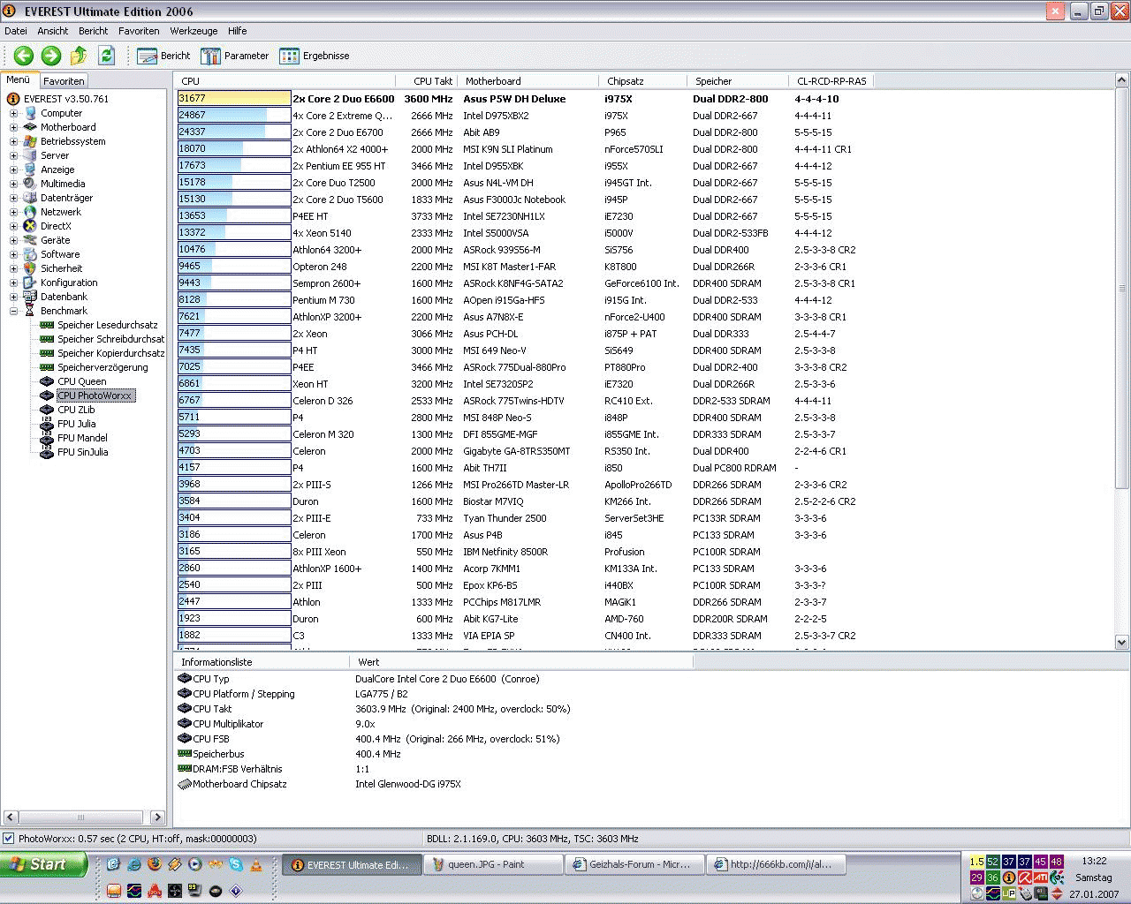
Task: Select Speicher Lesedurchsatz benchmark
Action: tap(108, 325)
